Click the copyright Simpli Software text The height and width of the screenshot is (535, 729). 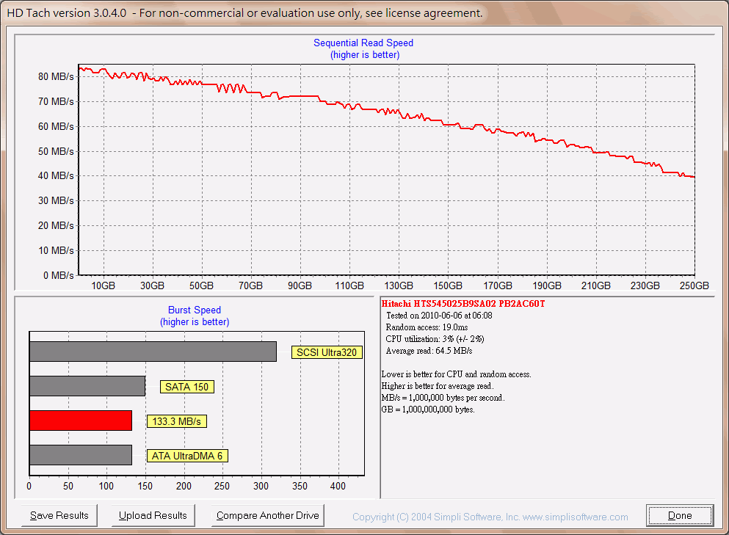(x=490, y=517)
